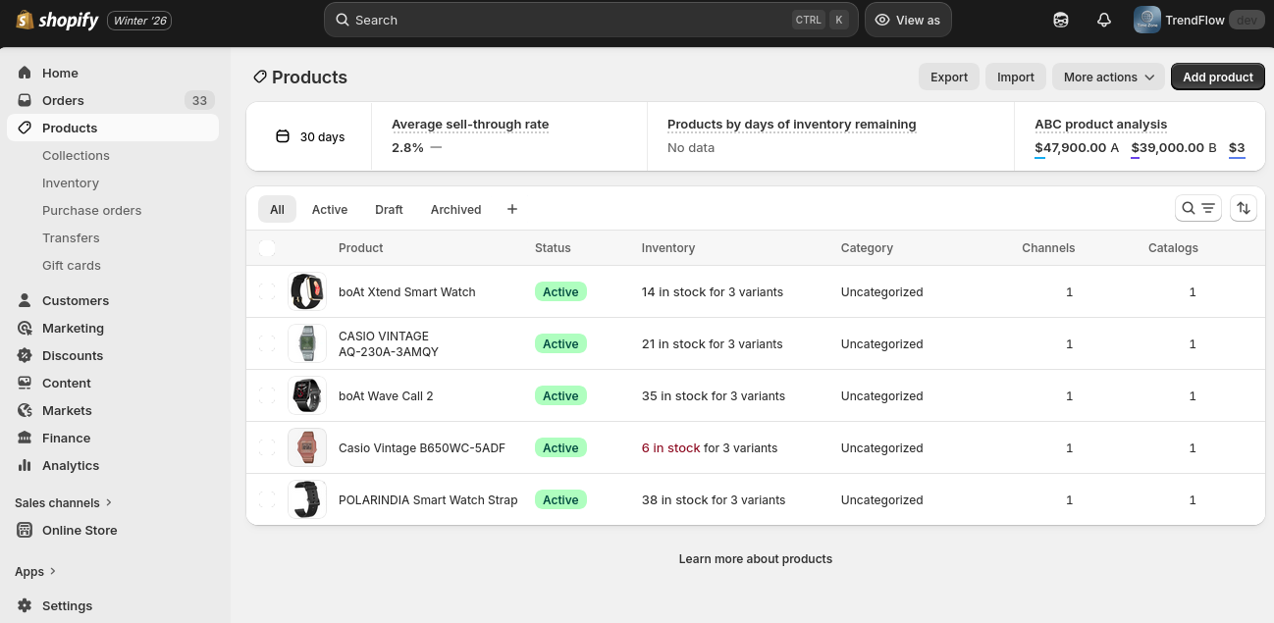Viewport: 1274px width, 623px height.
Task: Open Settings gear in sidebar
Action: [25, 605]
